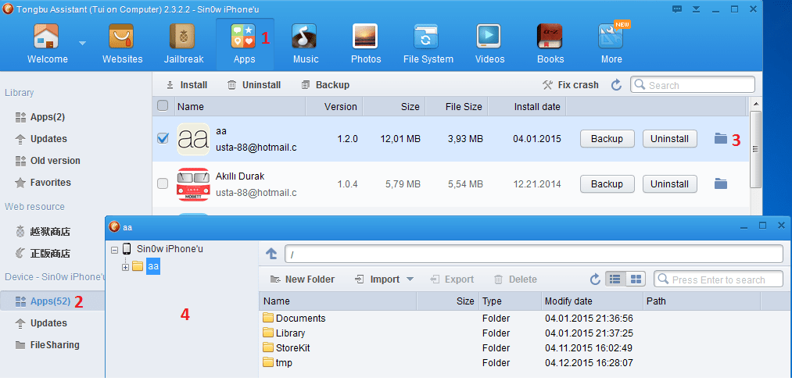Sort by Install date column header
The image size is (792, 381).
[x=527, y=106]
